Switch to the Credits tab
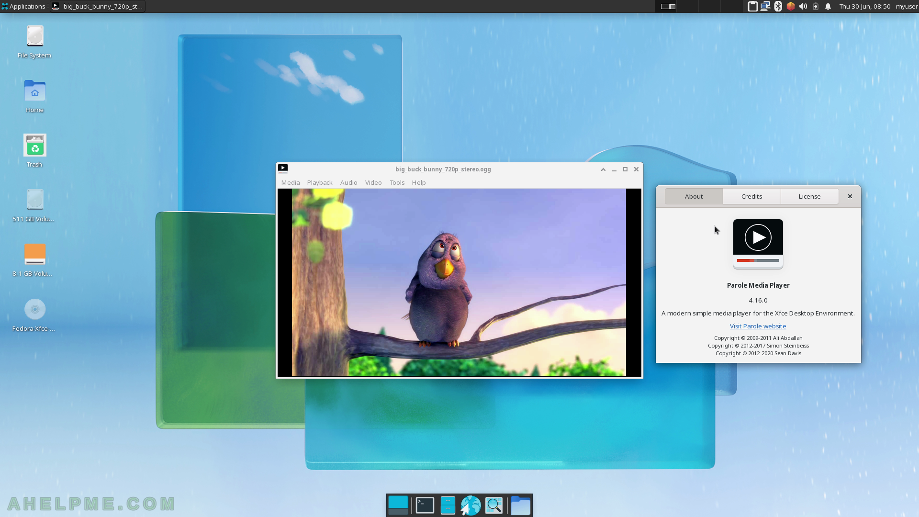919x517 pixels. click(x=751, y=196)
